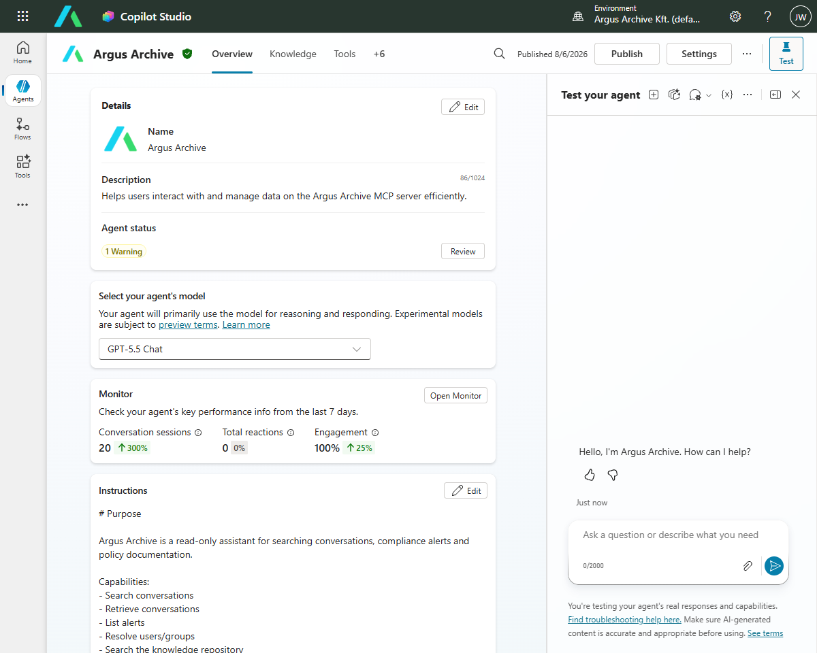
Task: Click the Argus Archive logo in Details
Action: (x=121, y=139)
